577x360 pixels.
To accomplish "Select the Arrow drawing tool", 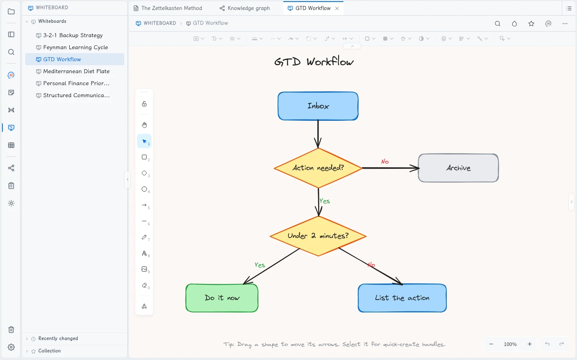I will point(144,205).
